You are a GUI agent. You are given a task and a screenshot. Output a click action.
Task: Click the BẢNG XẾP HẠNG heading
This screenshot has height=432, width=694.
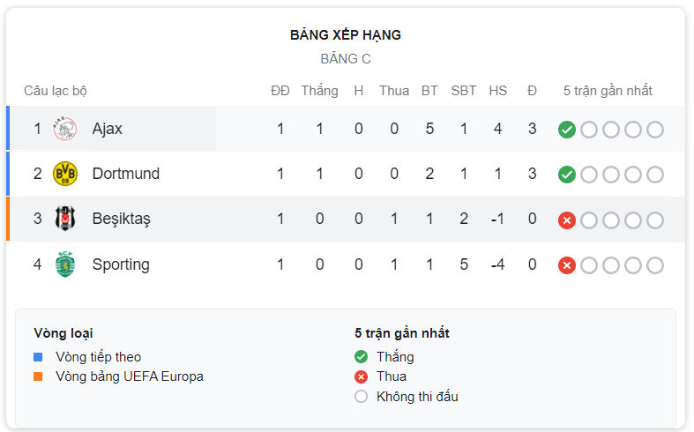[346, 34]
